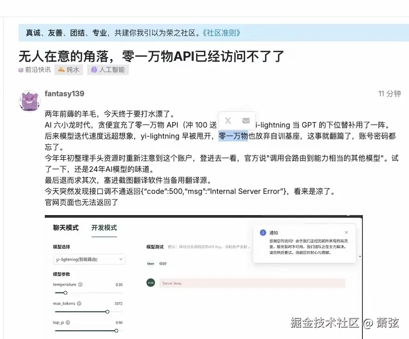Screen dimensions: 409x339
Task: Click the 人工智能 tag
Action: tap(108, 70)
